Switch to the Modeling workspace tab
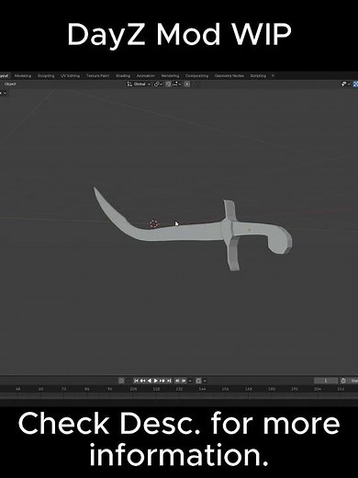The image size is (358, 478). [x=23, y=75]
